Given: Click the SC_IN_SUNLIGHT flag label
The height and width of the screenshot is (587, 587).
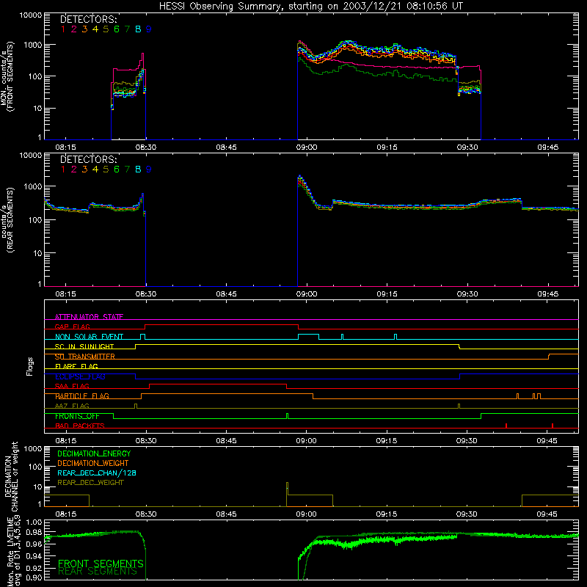Looking at the screenshot, I should click(84, 346).
